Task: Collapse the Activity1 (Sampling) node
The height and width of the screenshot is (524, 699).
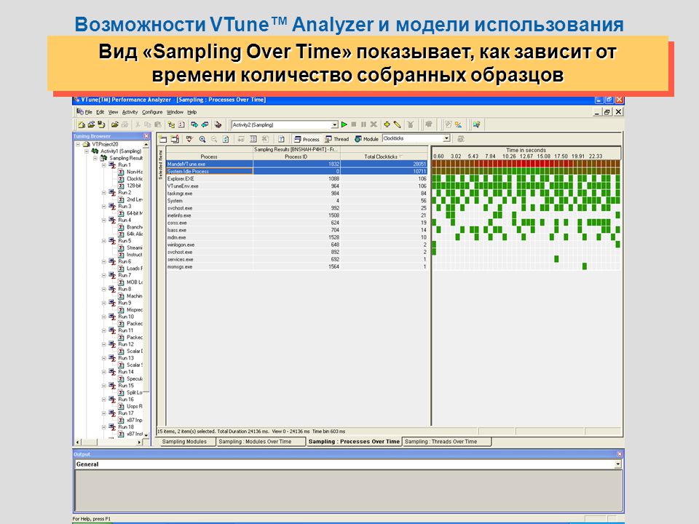Action: (87, 151)
